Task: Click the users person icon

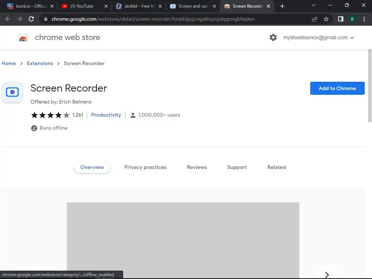Action: (133, 115)
